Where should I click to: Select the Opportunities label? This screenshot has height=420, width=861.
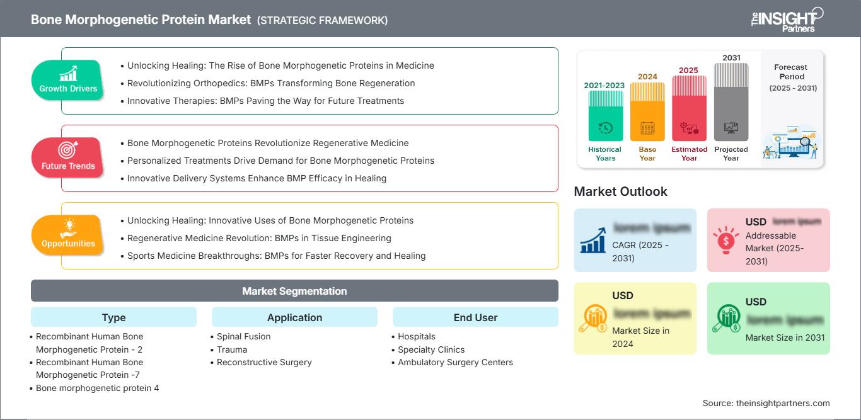tap(68, 244)
